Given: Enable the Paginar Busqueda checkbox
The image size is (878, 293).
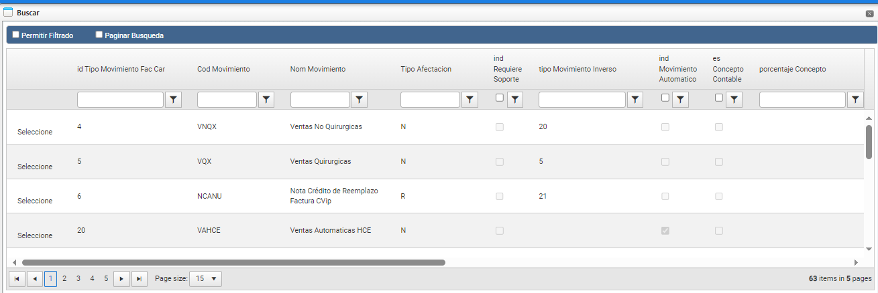Looking at the screenshot, I should 99,35.
